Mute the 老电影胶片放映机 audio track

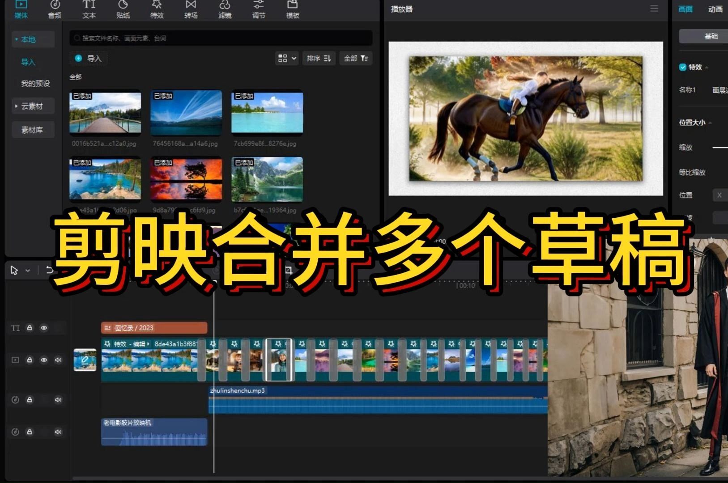click(58, 432)
